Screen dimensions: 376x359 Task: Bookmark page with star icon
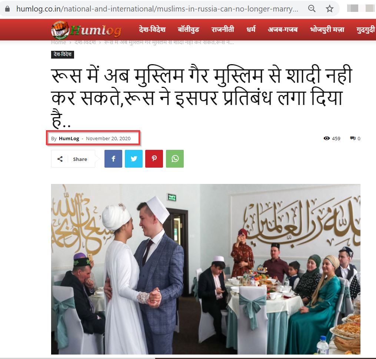coord(329,9)
